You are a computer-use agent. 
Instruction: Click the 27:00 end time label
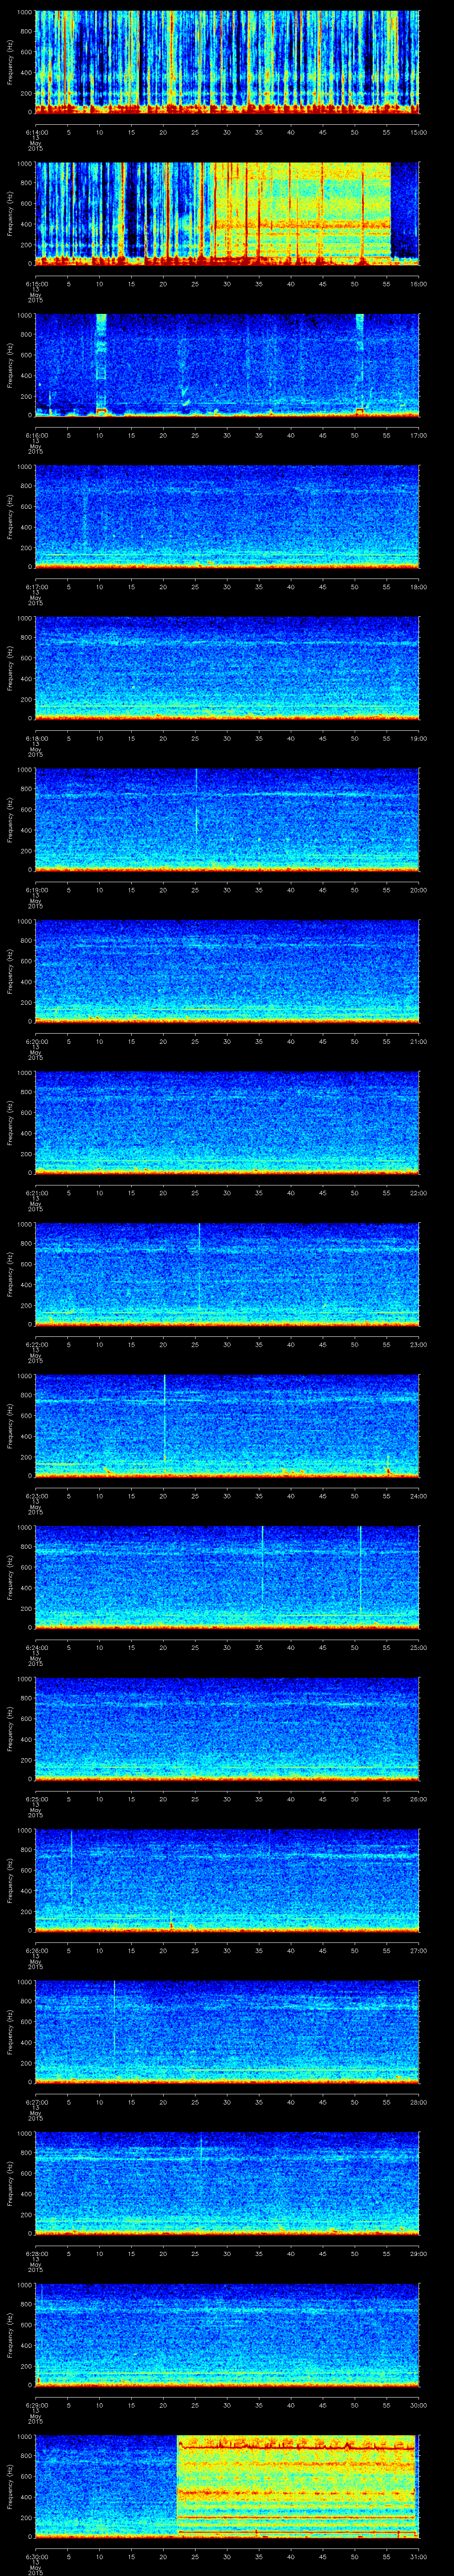click(419, 1950)
